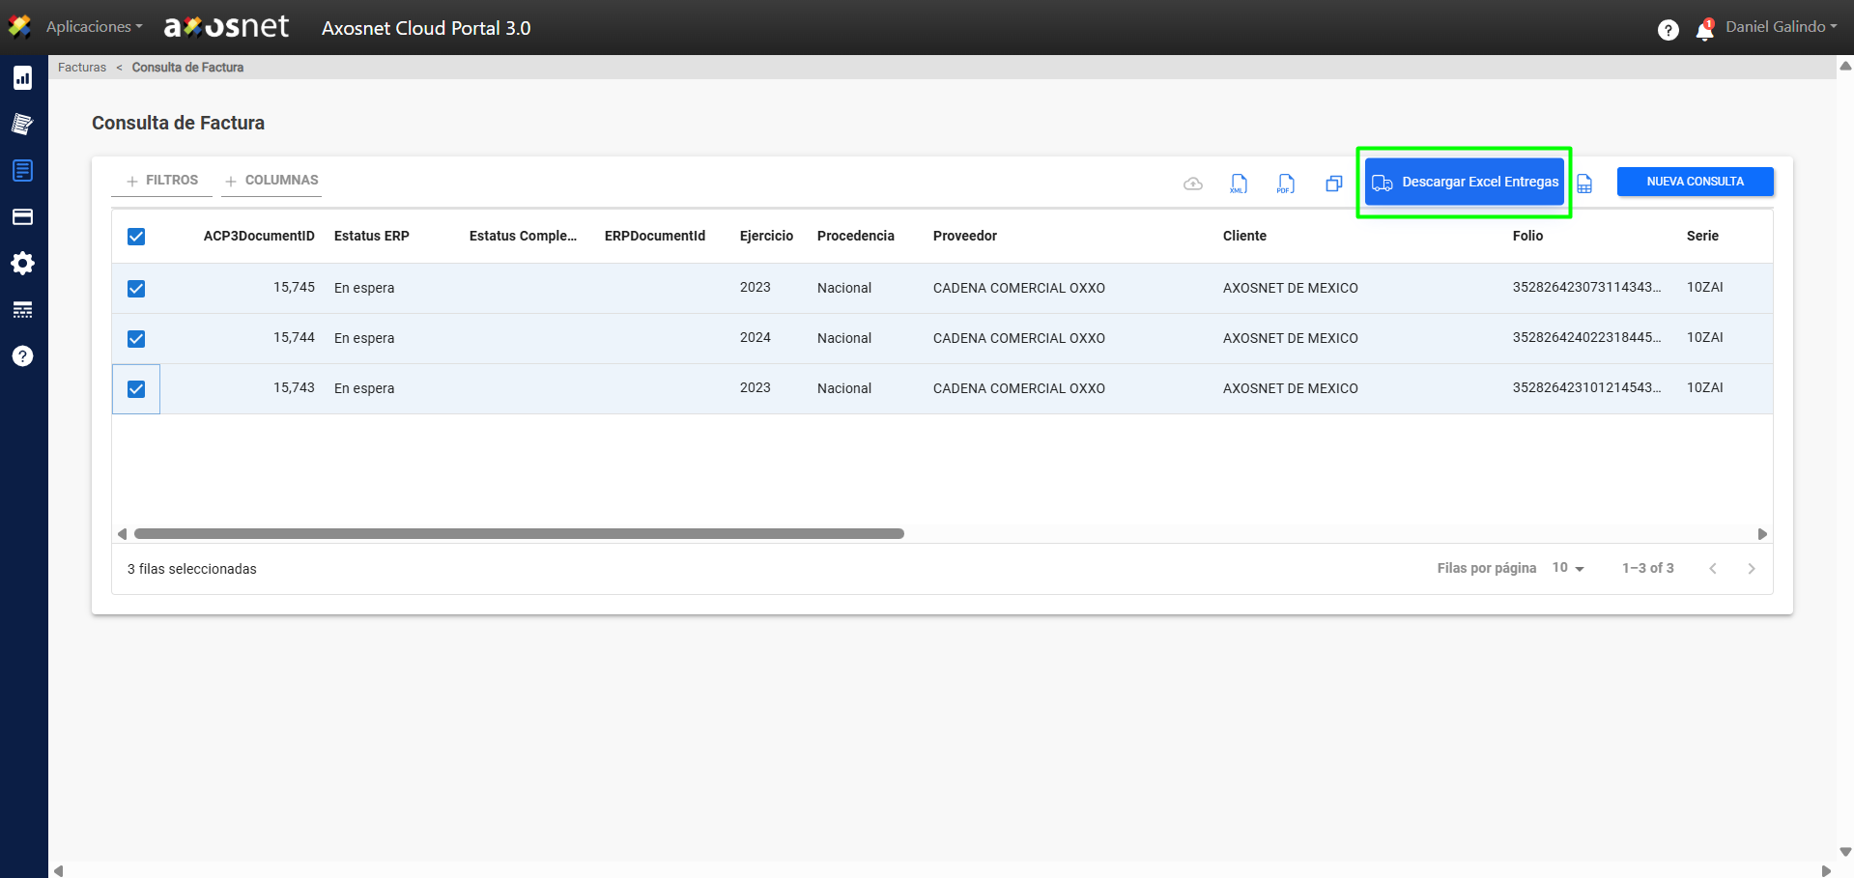Uncheck the row 15,745 checkbox
Screen dimensions: 1854x878
(136, 289)
